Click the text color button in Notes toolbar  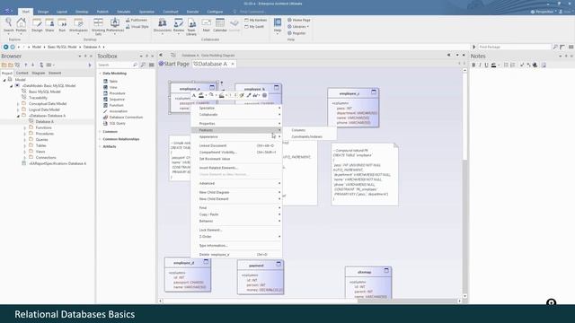(x=493, y=65)
